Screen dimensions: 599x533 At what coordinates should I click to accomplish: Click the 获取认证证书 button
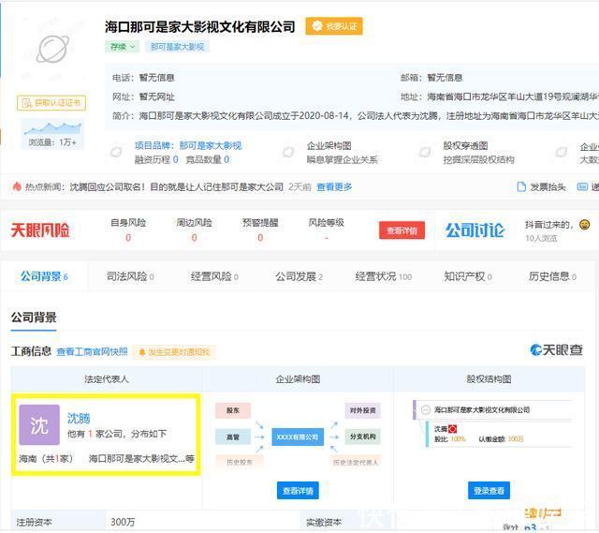51,103
